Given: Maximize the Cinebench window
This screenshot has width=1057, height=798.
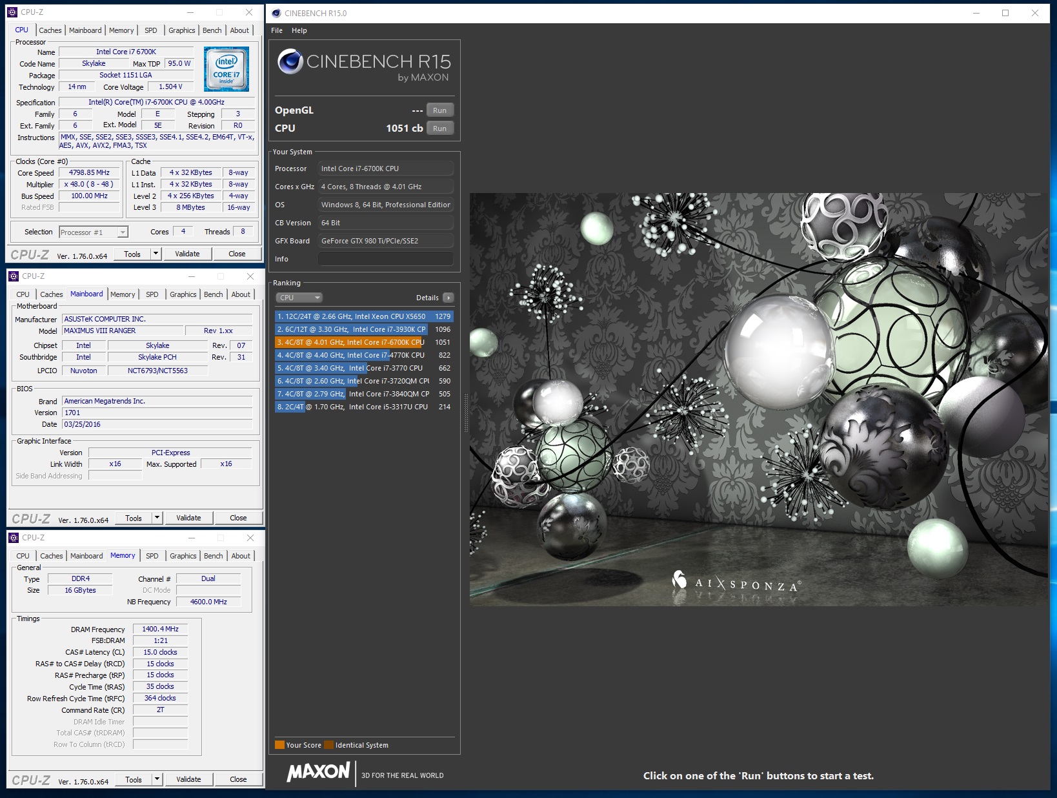Looking at the screenshot, I should pyautogui.click(x=1005, y=13).
